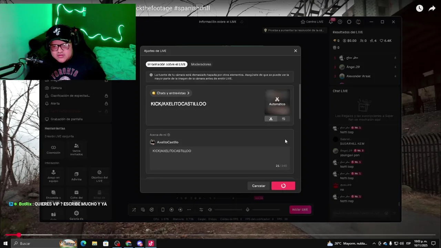
Task: Click the video player clock watch-later icon
Action: coord(419,8)
